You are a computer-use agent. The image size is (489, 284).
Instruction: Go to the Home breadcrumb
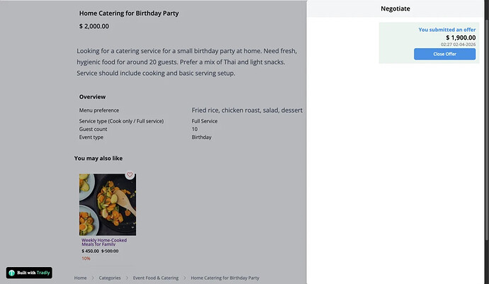pos(81,278)
